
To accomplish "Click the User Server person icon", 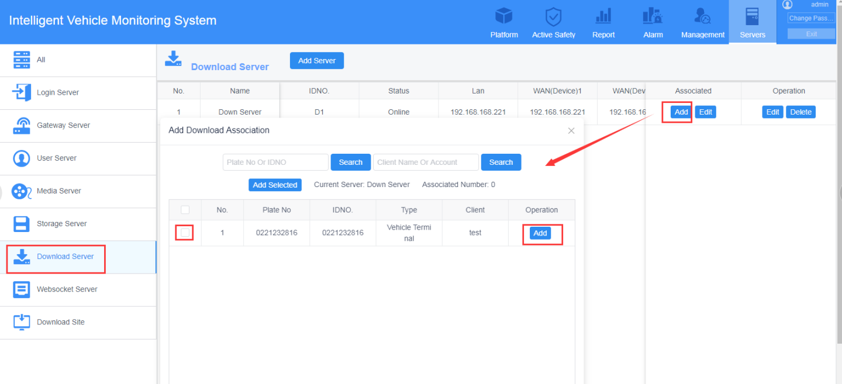I will 21,158.
